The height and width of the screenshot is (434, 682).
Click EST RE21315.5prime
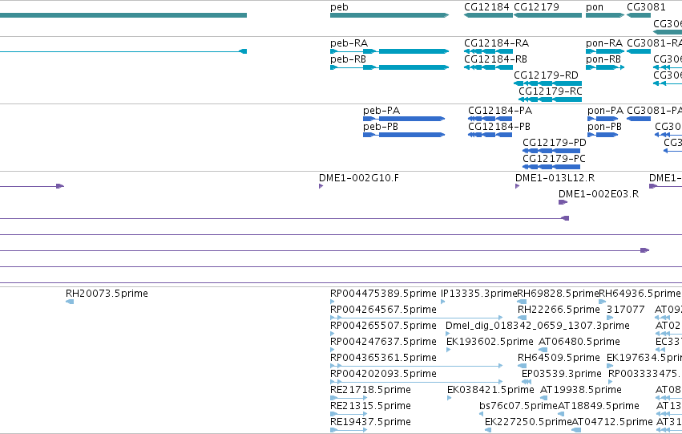349,414
